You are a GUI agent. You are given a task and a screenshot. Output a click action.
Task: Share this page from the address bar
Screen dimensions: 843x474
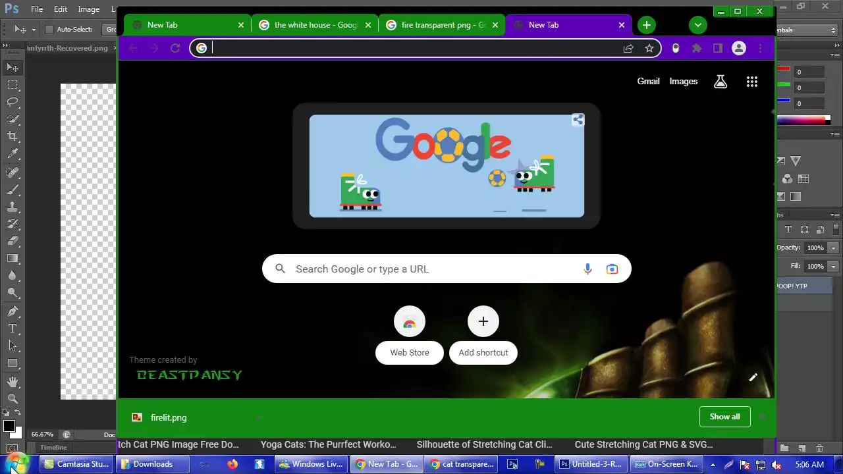pyautogui.click(x=628, y=48)
